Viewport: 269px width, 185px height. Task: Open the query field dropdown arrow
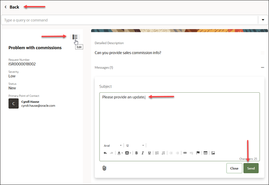263,20
